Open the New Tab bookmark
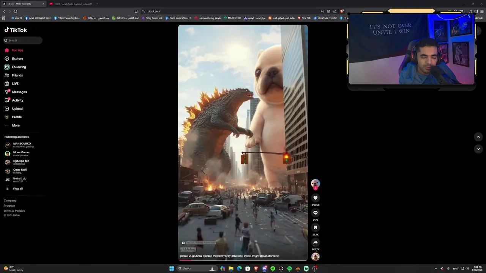Viewport: 486px width, 273px height. pos(304,18)
